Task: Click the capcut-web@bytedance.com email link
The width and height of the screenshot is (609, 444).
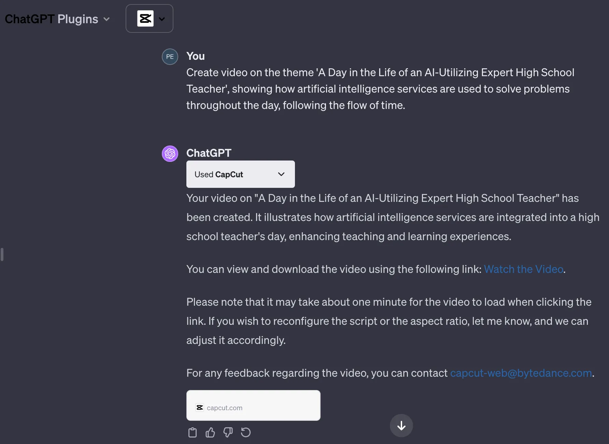Action: [521, 373]
